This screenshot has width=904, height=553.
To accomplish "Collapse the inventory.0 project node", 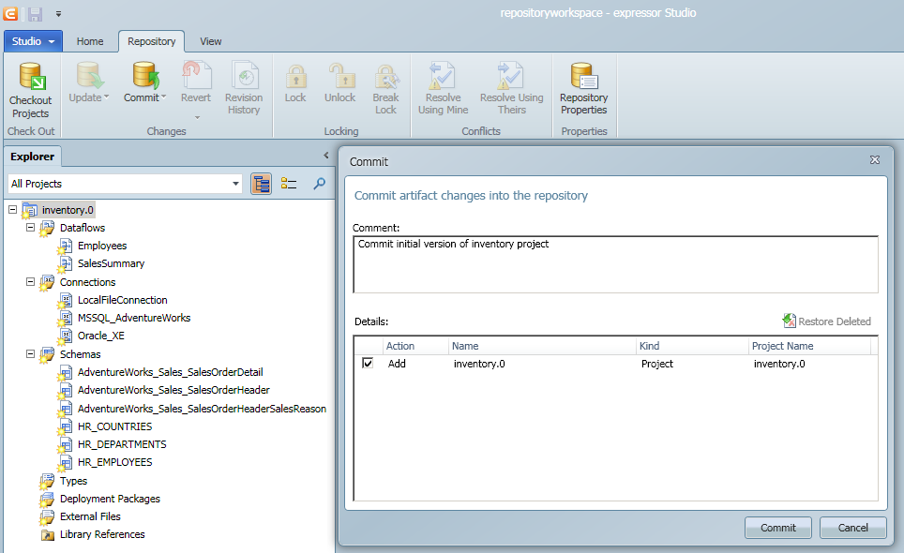I will (x=13, y=210).
